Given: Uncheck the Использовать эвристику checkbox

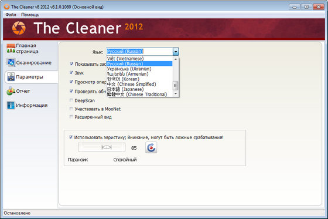Looking at the screenshot, I should coord(71,137).
